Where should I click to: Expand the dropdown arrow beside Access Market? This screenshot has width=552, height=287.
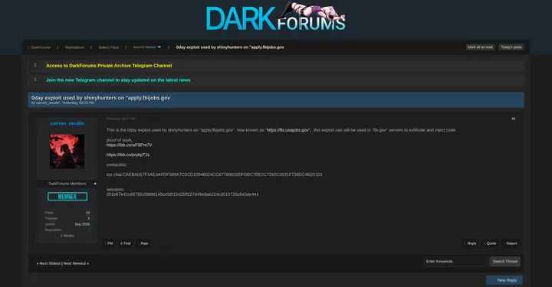tap(159, 47)
